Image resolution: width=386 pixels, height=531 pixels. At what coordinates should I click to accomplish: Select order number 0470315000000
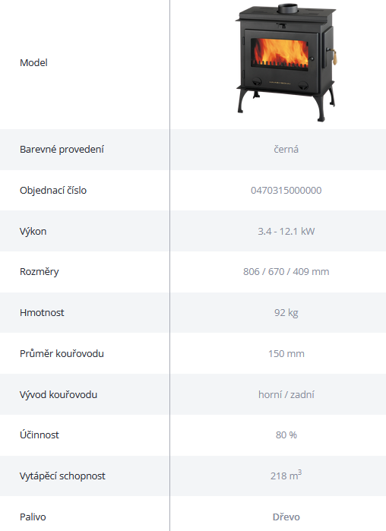pos(286,191)
